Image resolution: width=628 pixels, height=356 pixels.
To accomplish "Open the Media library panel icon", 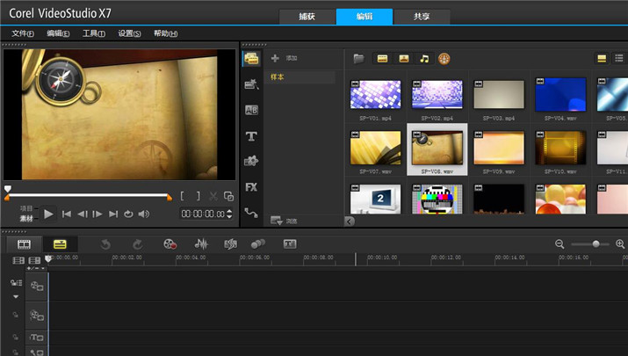I will click(x=251, y=59).
